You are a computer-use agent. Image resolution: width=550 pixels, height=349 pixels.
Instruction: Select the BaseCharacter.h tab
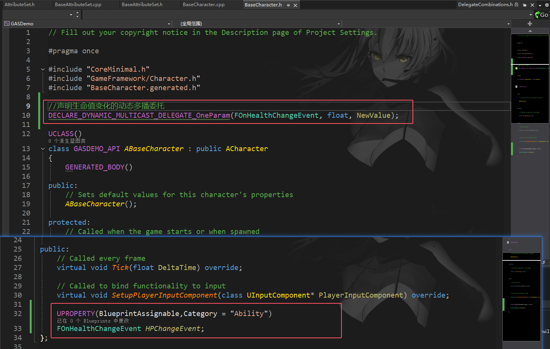263,5
